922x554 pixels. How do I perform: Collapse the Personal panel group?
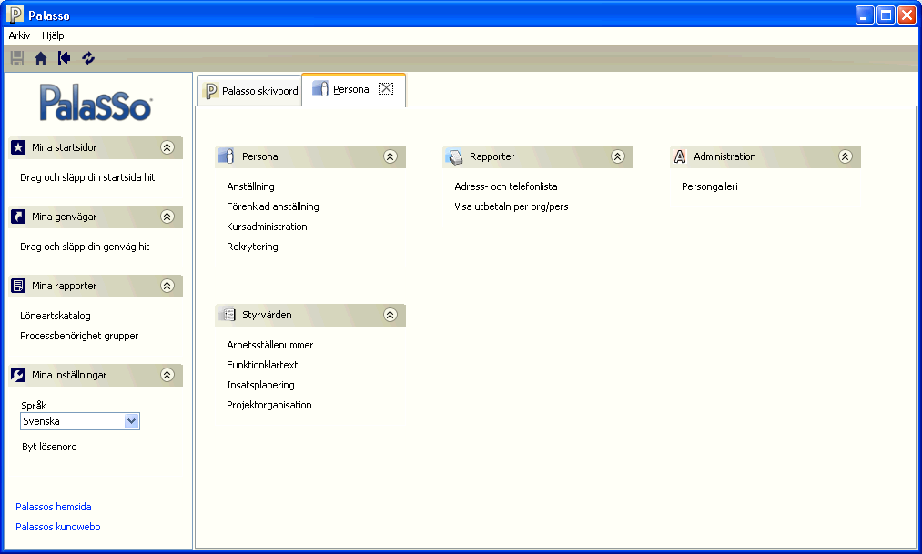tap(390, 156)
